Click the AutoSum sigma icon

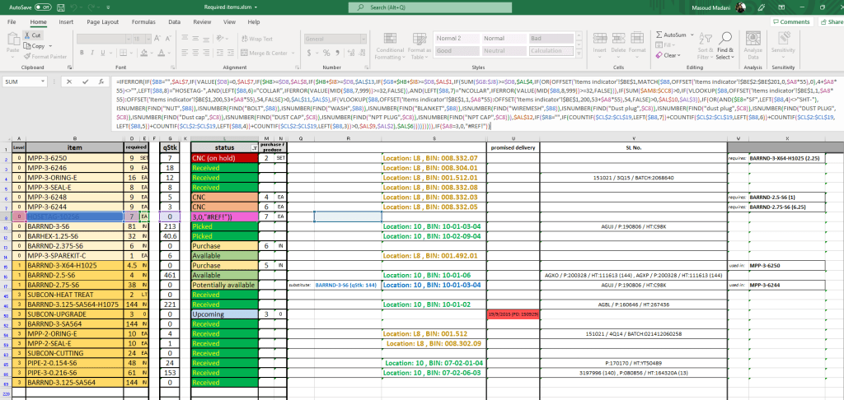658,35
